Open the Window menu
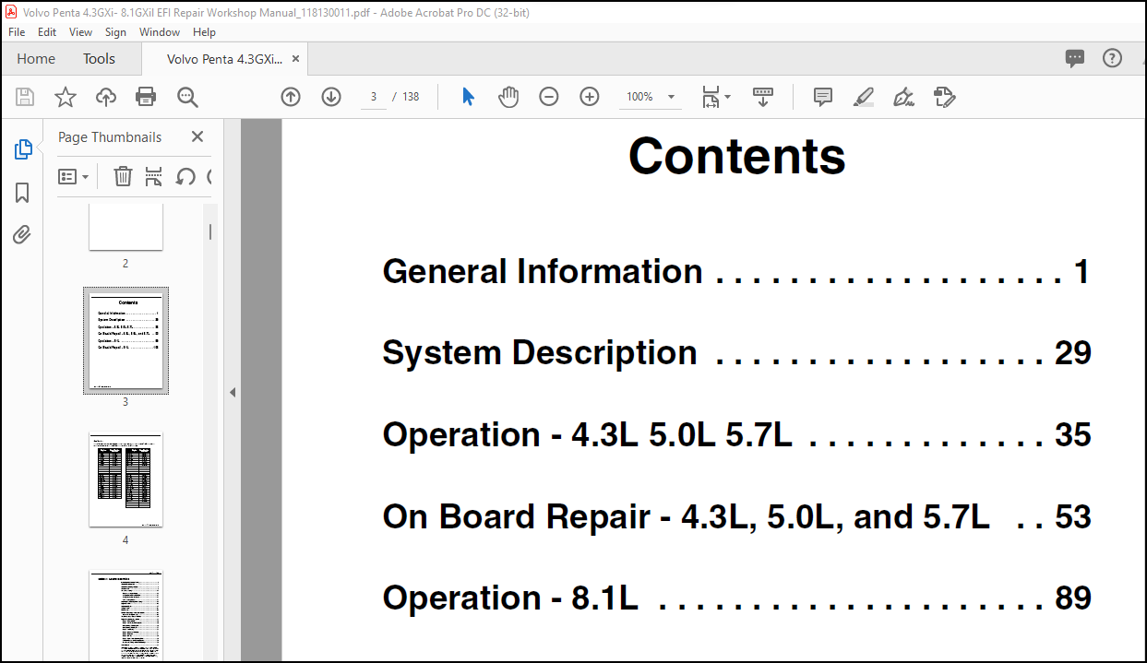 (160, 31)
